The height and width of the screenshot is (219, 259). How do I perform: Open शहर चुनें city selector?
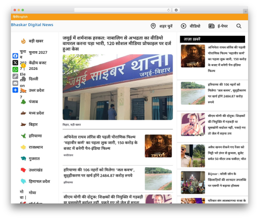pos(166,26)
